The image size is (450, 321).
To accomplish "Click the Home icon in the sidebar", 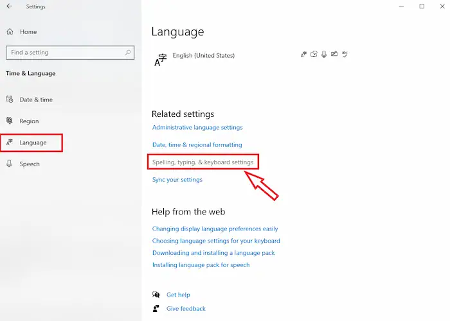I will click(x=10, y=31).
